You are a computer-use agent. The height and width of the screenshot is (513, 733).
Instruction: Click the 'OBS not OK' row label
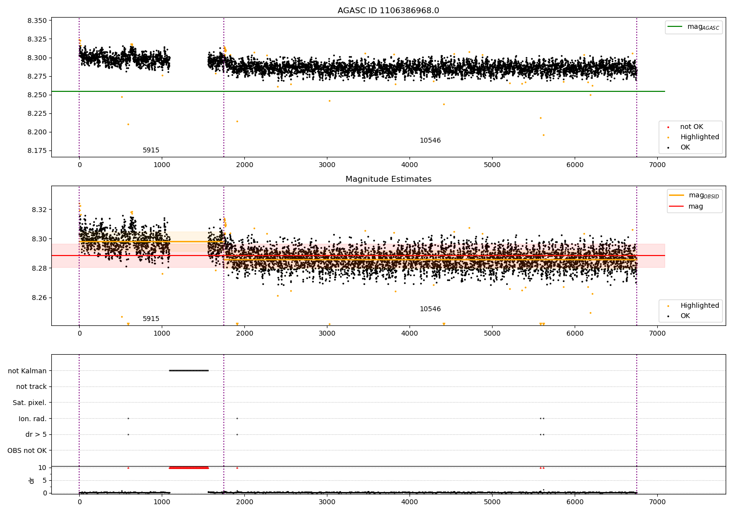pos(27,451)
